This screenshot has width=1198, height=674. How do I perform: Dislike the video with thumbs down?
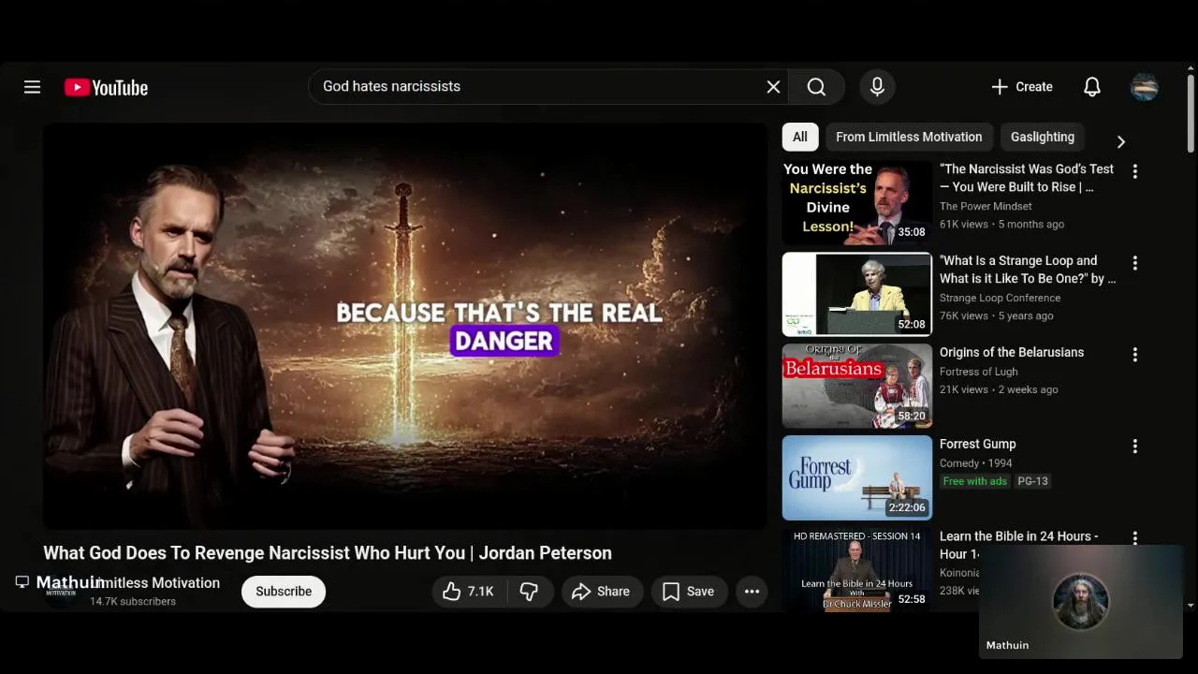coord(530,592)
